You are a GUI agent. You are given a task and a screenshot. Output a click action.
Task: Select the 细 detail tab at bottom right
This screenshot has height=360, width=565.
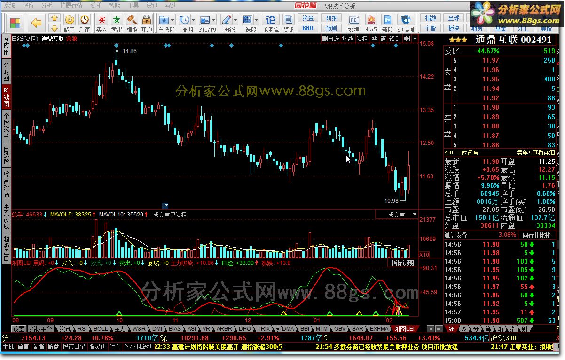451,328
